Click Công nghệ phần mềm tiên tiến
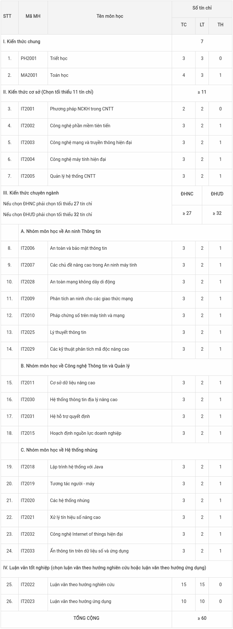 click(x=80, y=126)
